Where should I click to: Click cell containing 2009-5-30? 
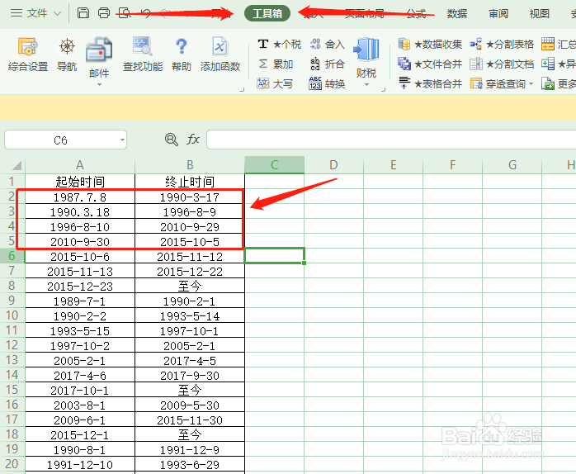(x=190, y=405)
